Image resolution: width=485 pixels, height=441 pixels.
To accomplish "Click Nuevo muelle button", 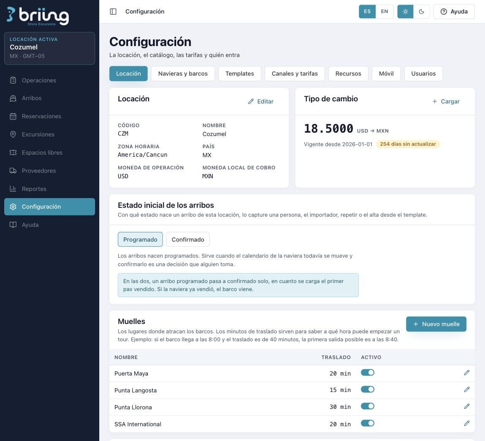I will (436, 324).
